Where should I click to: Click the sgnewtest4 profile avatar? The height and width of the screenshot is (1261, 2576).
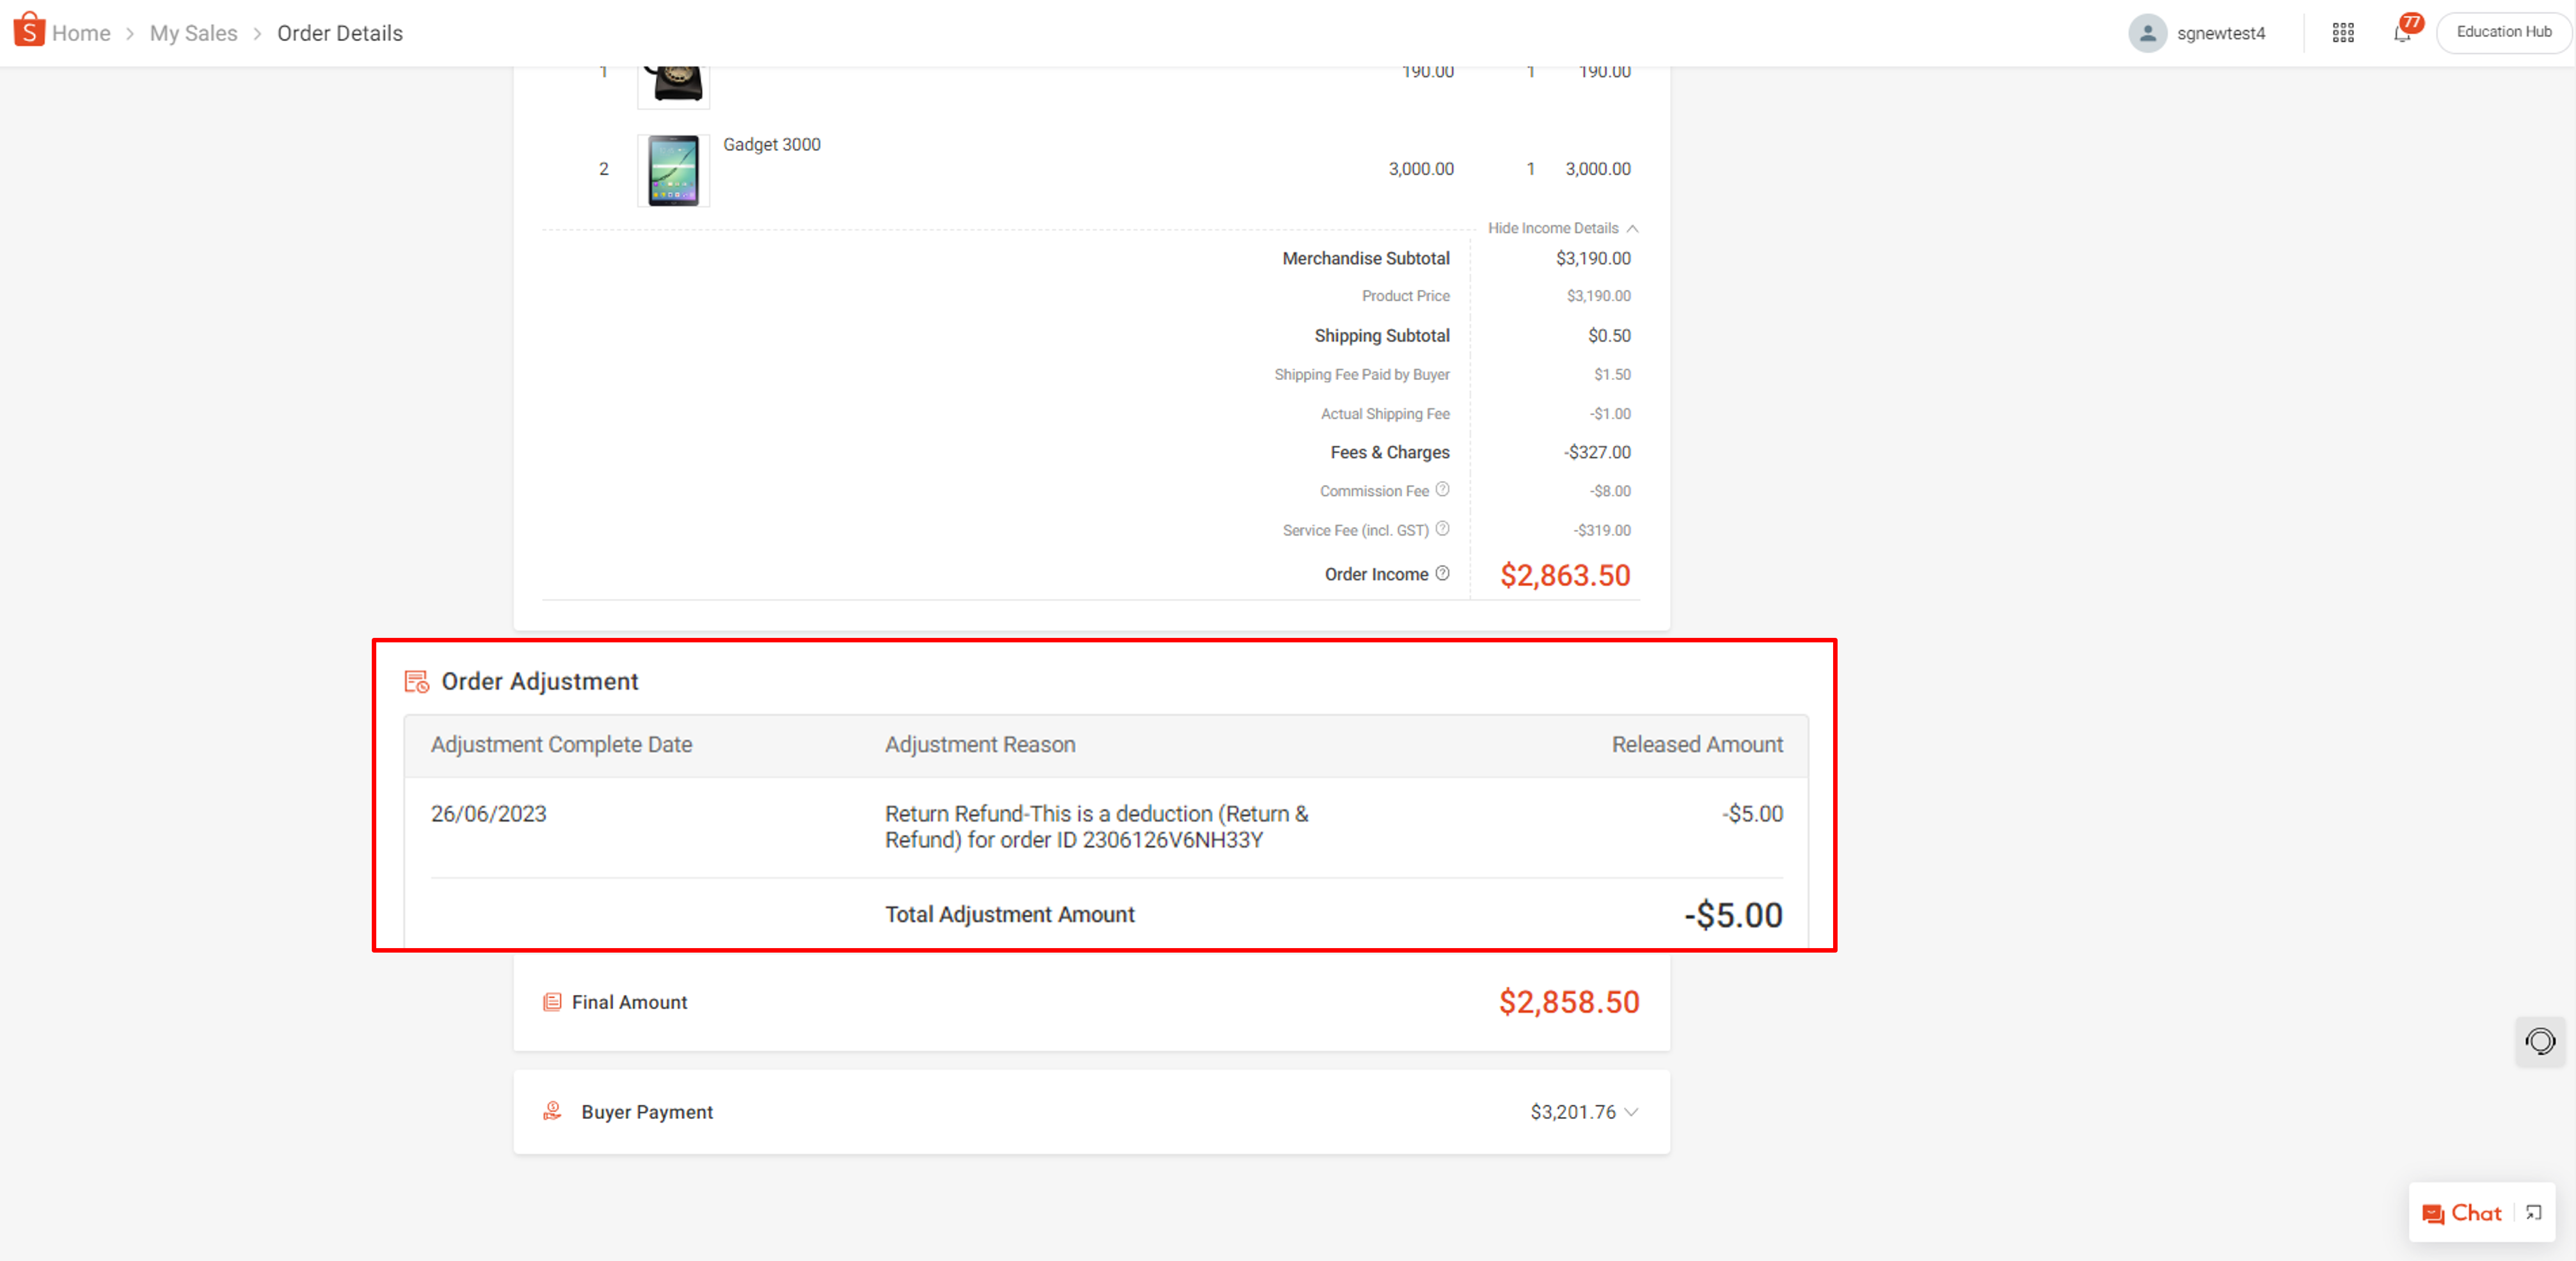coord(2148,33)
